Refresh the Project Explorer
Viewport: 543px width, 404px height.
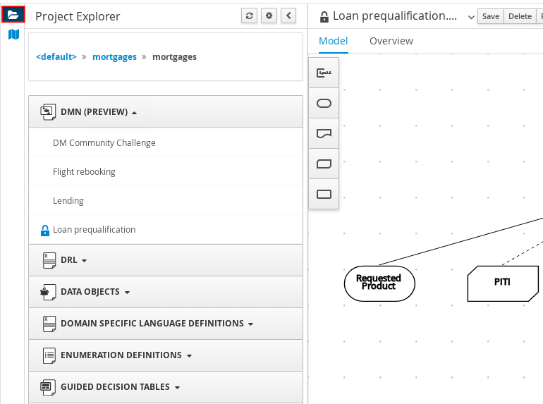coord(250,16)
